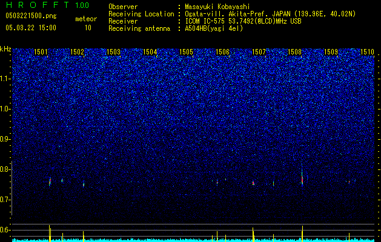
Task: Click the 0.9 frequency axis label
Action: point(5,139)
